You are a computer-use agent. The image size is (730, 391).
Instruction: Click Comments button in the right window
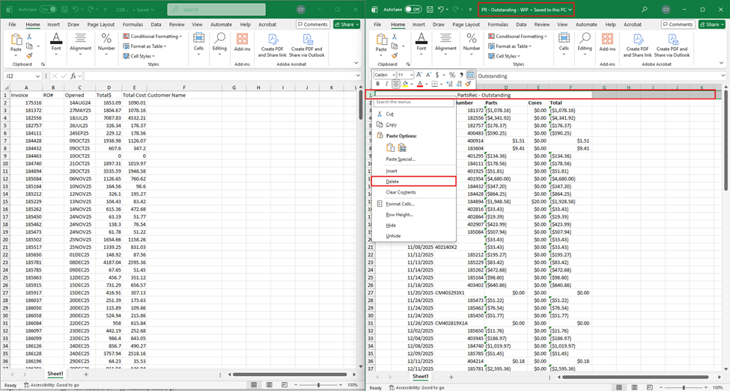point(678,24)
